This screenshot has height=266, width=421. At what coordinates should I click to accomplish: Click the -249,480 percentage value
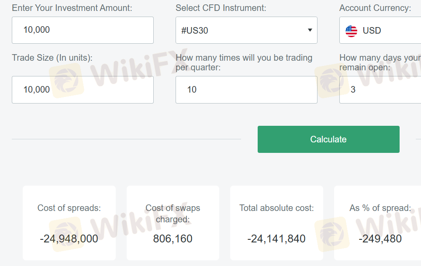coord(380,238)
